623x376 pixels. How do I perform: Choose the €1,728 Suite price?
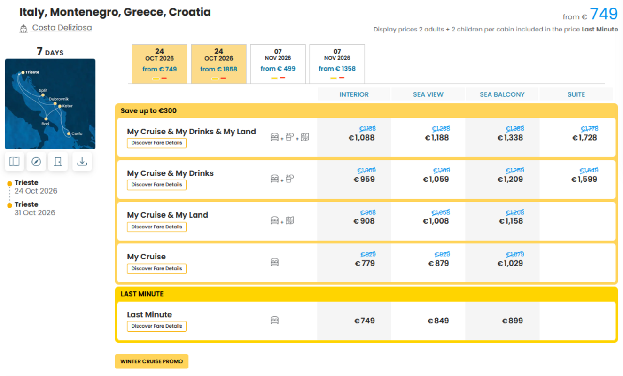tap(584, 138)
